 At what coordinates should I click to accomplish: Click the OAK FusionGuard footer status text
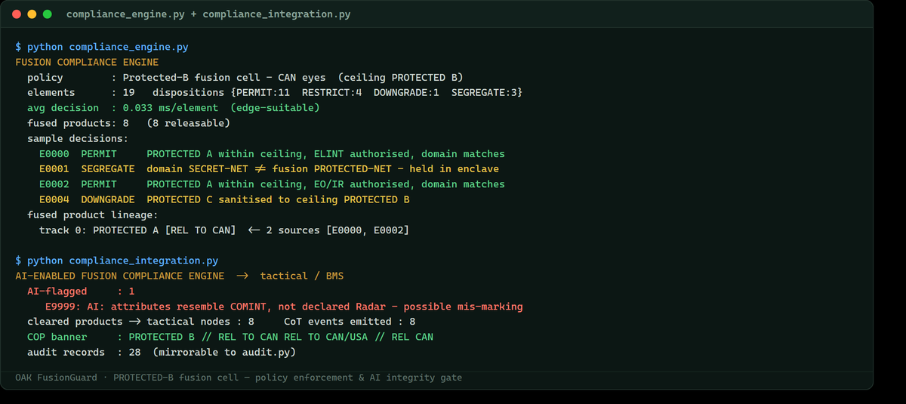pos(239,377)
